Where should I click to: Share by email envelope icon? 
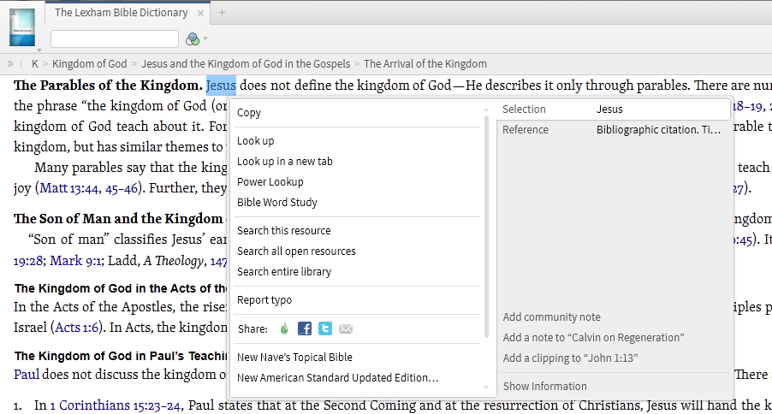click(346, 328)
